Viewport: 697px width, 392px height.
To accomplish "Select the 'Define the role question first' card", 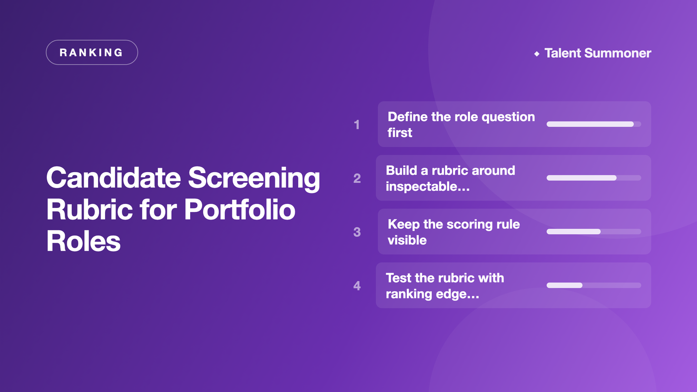I will pyautogui.click(x=514, y=124).
